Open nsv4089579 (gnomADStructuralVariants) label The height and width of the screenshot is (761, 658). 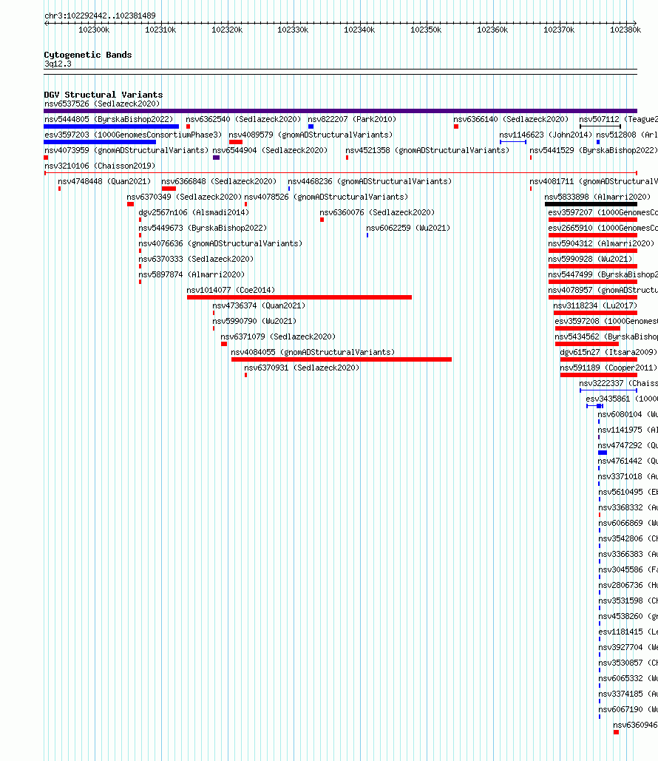(x=311, y=135)
